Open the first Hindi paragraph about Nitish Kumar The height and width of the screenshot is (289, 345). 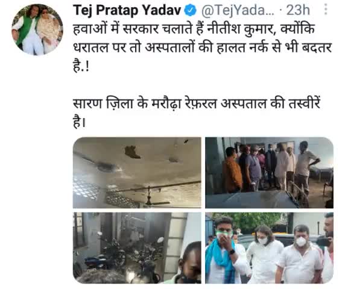click(x=202, y=48)
